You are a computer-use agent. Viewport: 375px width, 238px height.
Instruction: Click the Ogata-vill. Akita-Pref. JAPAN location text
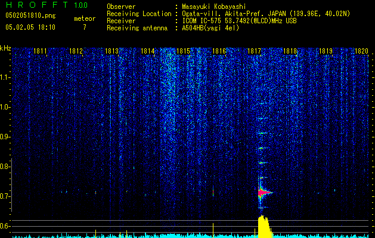pos(266,14)
